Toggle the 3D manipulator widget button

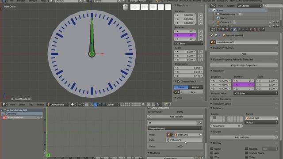coord(91,105)
